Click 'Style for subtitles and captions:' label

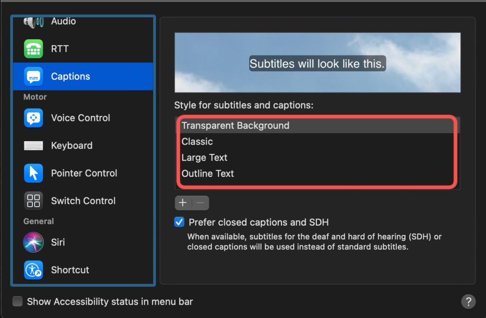point(243,105)
